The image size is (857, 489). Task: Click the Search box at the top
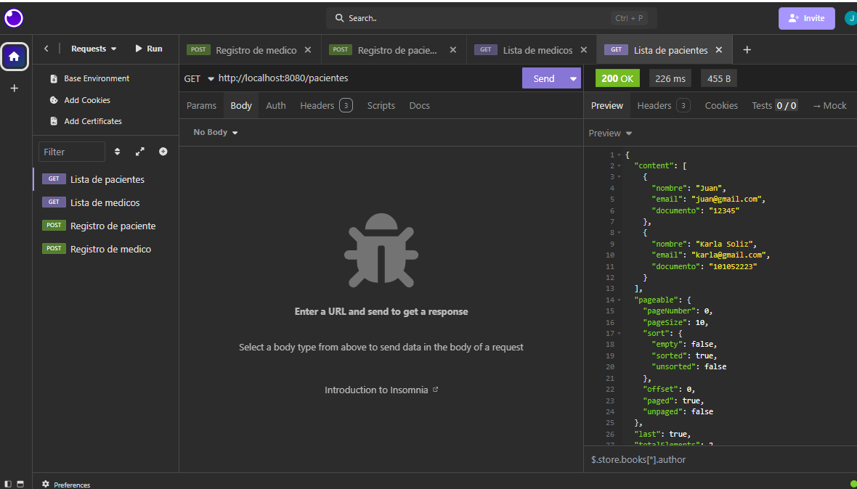pyautogui.click(x=492, y=18)
